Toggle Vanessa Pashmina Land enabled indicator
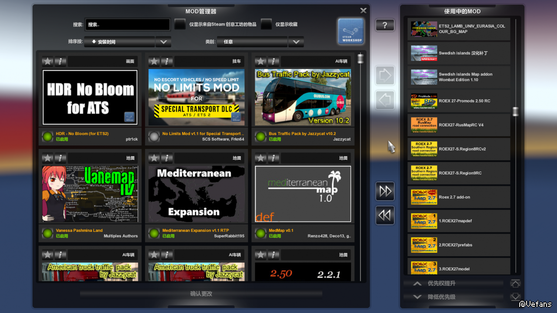 tap(47, 233)
